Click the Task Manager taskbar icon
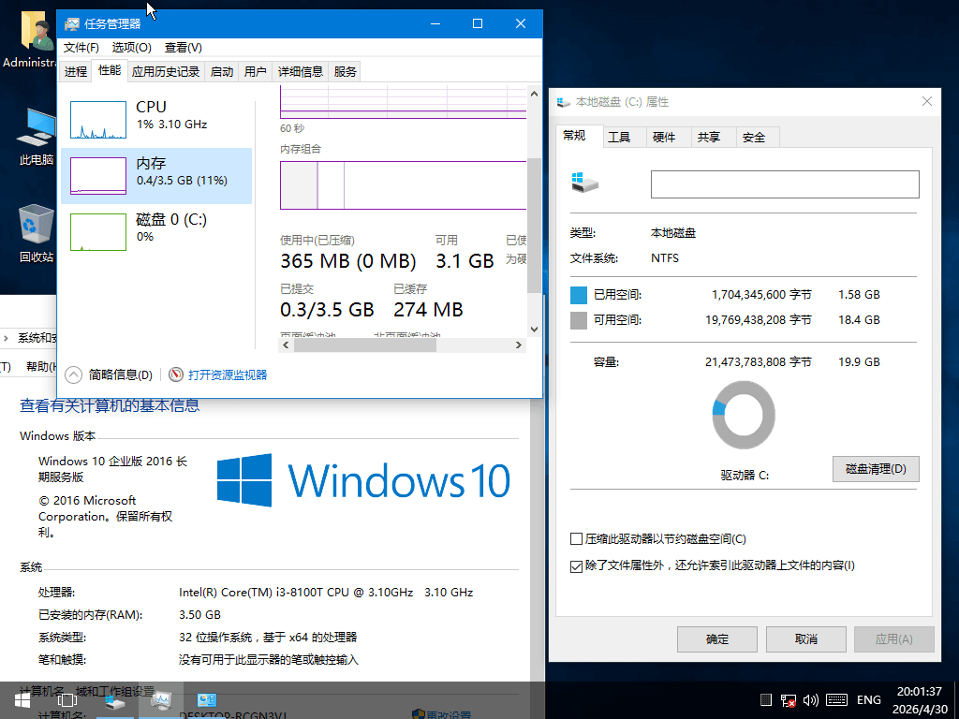This screenshot has width=959, height=719. (161, 700)
